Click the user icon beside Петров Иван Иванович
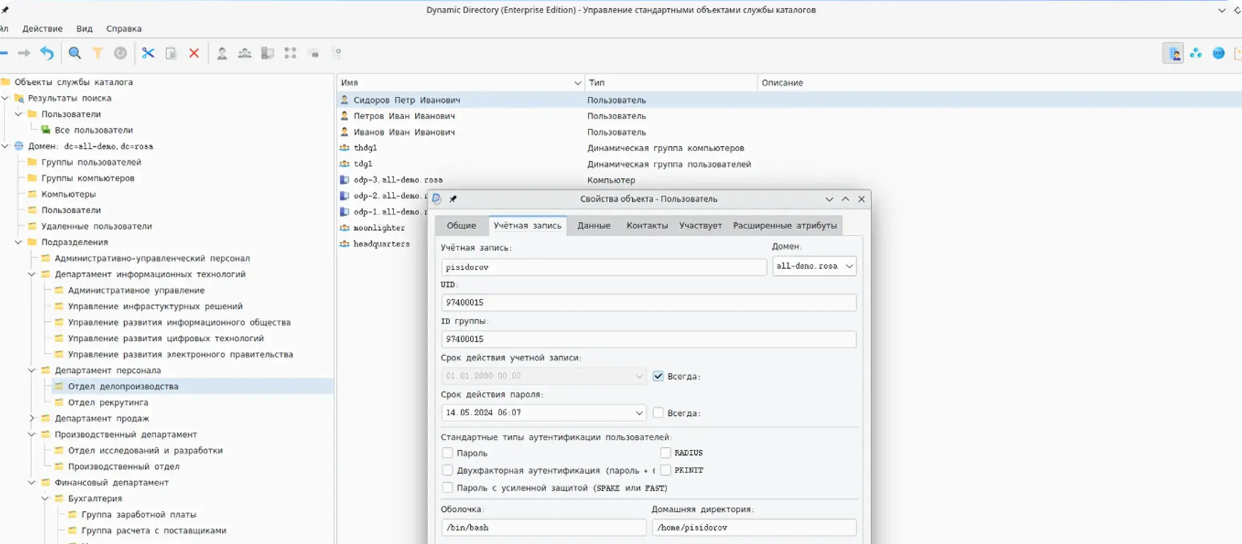The height and width of the screenshot is (544, 1242). coord(344,116)
